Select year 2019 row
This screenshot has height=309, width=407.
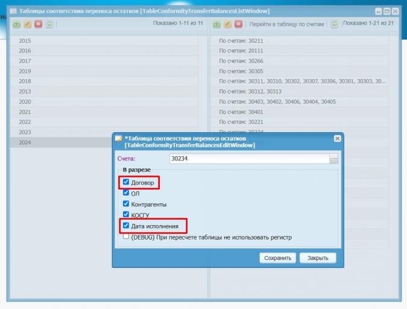click(x=104, y=71)
